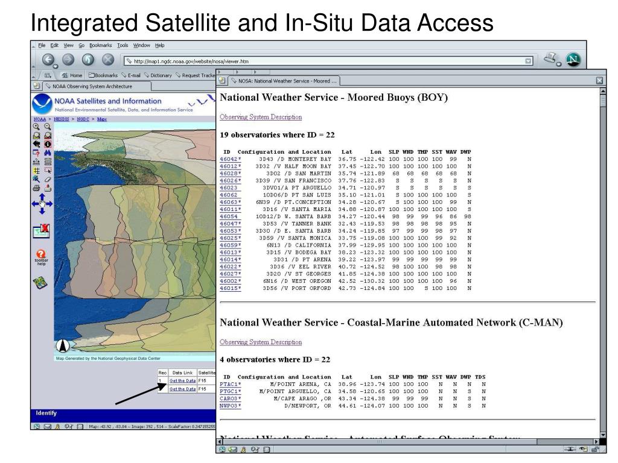Pan the map up with blue arrow
Screen dimensions: 618x463
pos(42,196)
